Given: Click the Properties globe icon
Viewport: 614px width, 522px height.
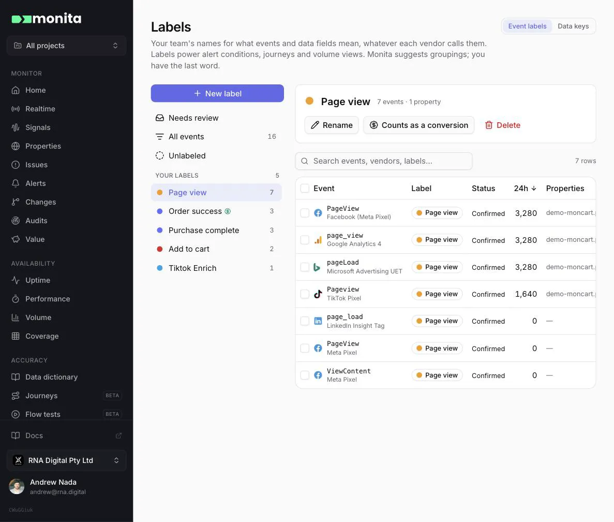Looking at the screenshot, I should pyautogui.click(x=16, y=146).
